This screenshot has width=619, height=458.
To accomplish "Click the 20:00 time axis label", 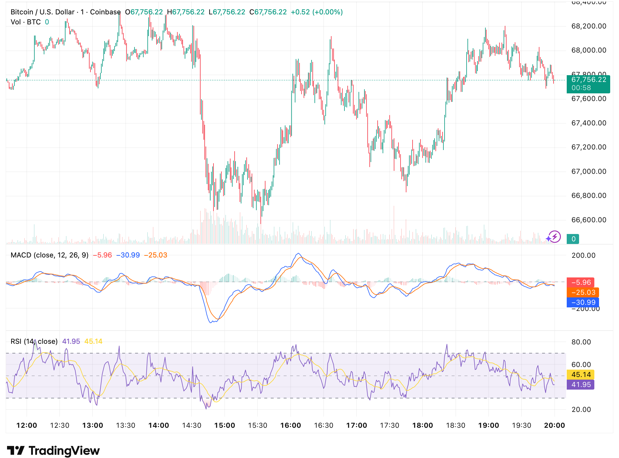I will (x=554, y=425).
